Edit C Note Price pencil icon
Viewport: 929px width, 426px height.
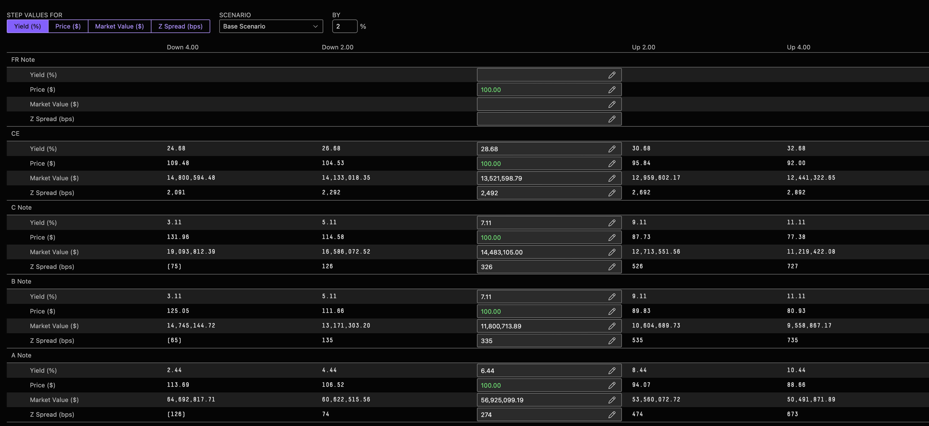[612, 238]
